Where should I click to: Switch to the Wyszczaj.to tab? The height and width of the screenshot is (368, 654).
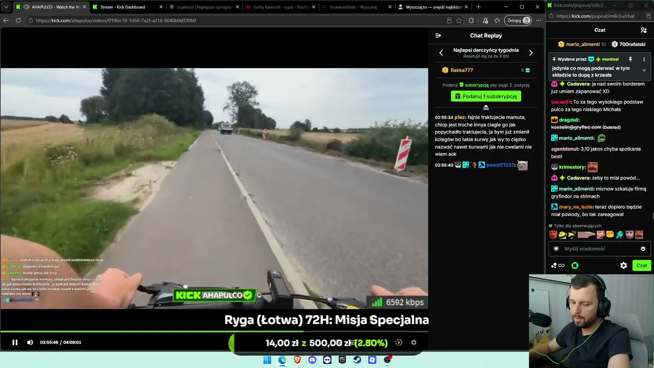coord(433,7)
